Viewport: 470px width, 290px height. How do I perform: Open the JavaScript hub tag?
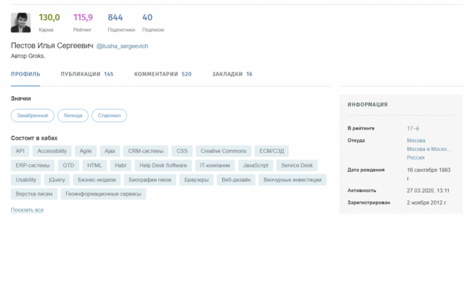255,165
